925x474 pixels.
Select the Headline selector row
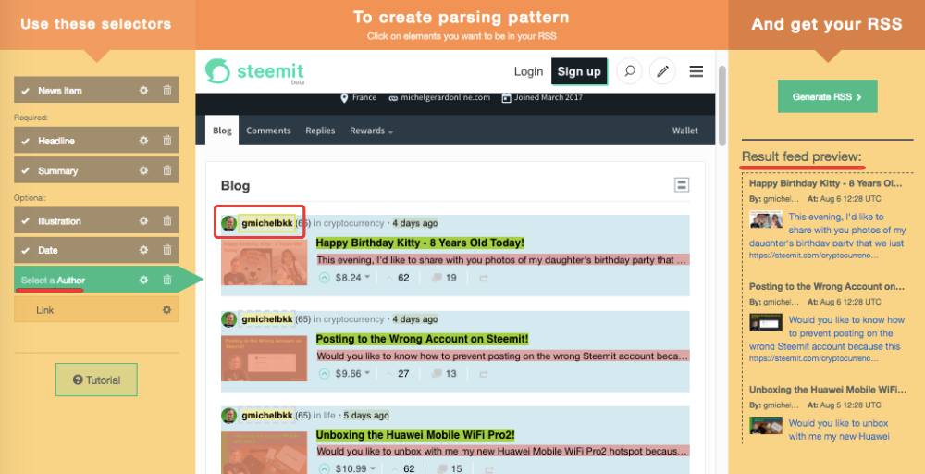pos(96,141)
